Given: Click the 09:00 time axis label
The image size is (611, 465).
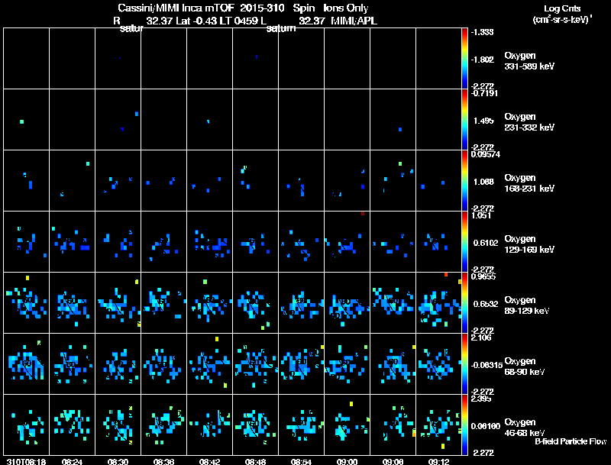Looking at the screenshot, I should (347, 461).
